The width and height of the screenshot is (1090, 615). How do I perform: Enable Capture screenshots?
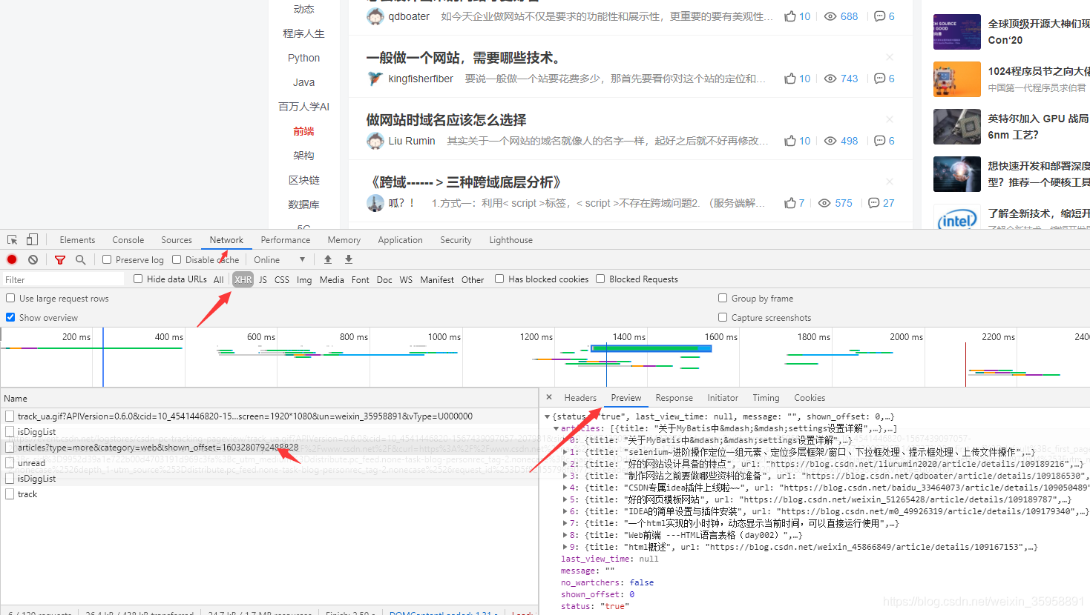[723, 317]
